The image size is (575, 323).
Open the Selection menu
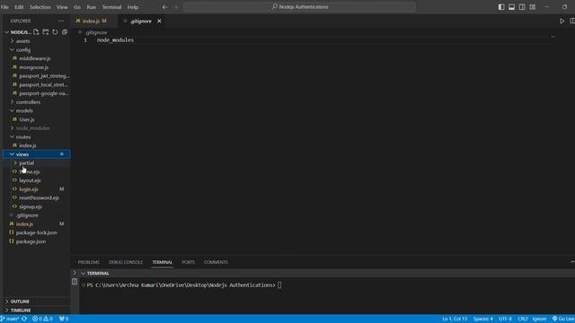pyautogui.click(x=40, y=7)
